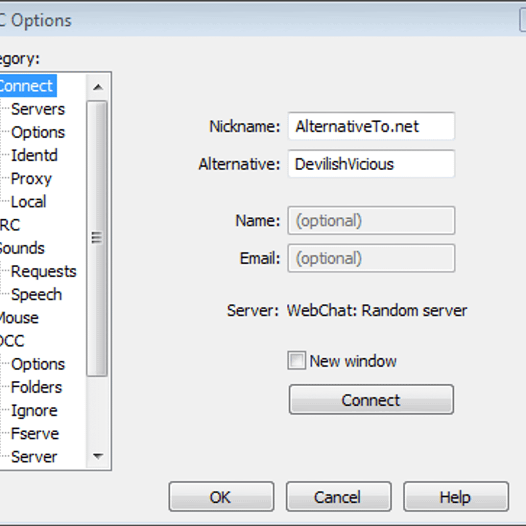Screen dimensions: 526x526
Task: Choose the Local tree item
Action: [28, 202]
